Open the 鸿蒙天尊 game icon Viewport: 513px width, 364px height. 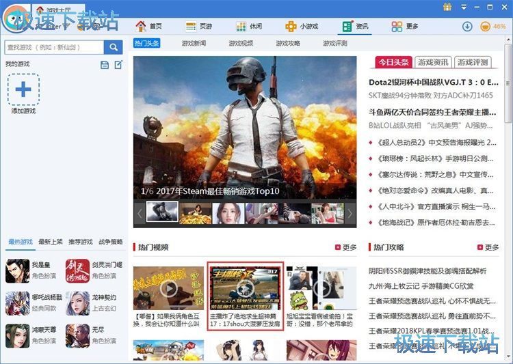[x=17, y=335]
